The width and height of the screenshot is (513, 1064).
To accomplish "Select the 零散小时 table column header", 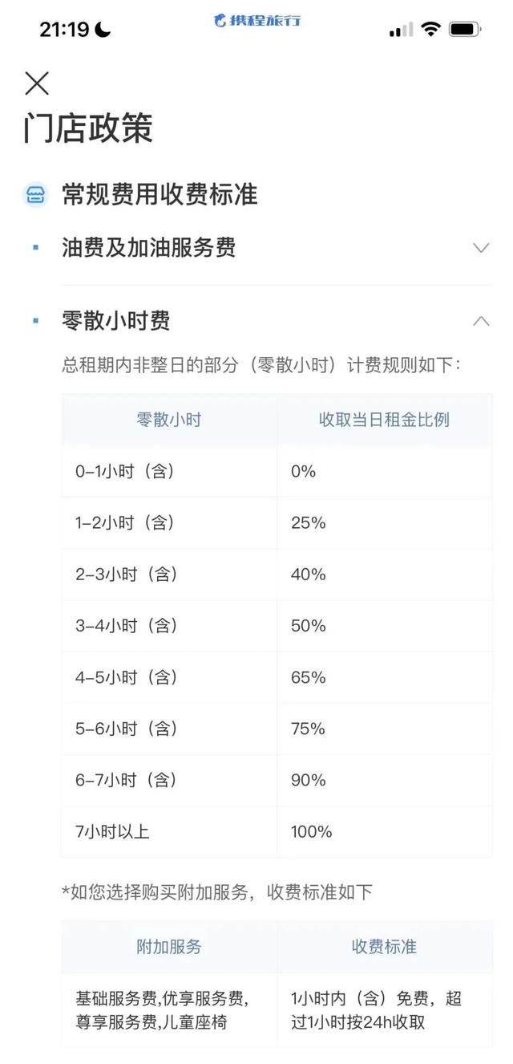I will 169,420.
